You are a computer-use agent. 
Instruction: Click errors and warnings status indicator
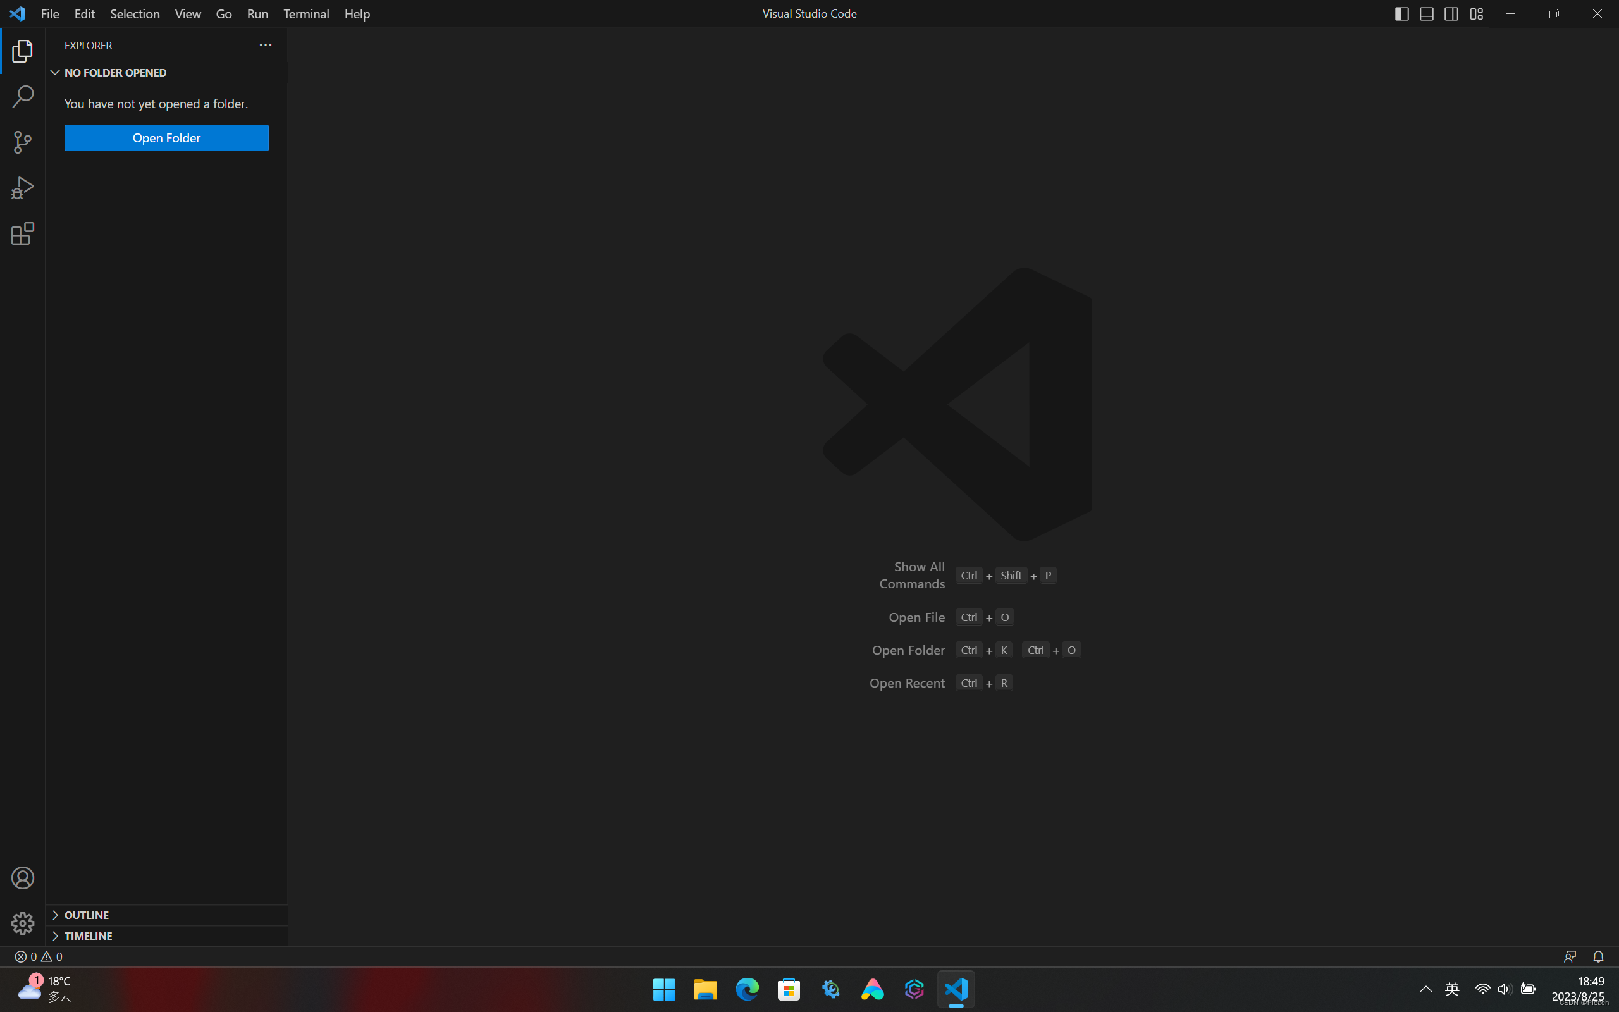[39, 956]
